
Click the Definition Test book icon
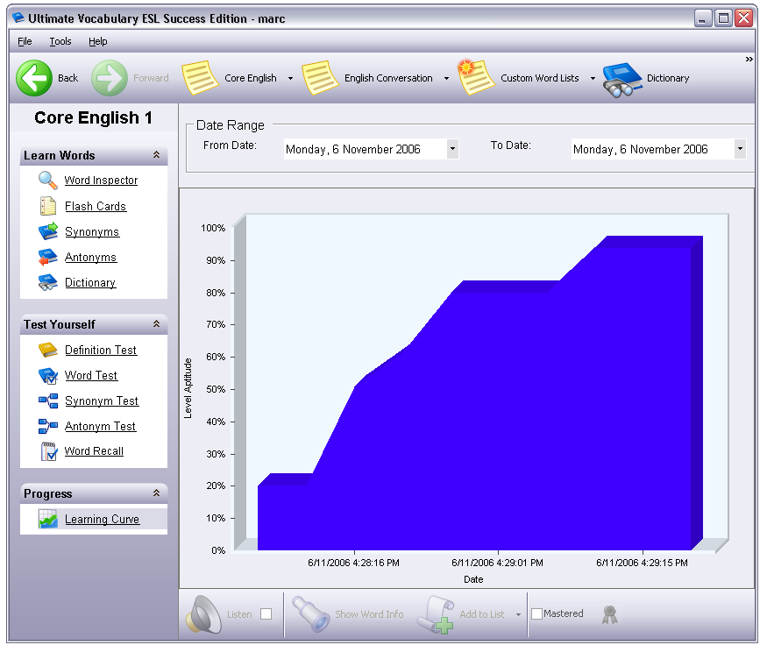pyautogui.click(x=48, y=350)
